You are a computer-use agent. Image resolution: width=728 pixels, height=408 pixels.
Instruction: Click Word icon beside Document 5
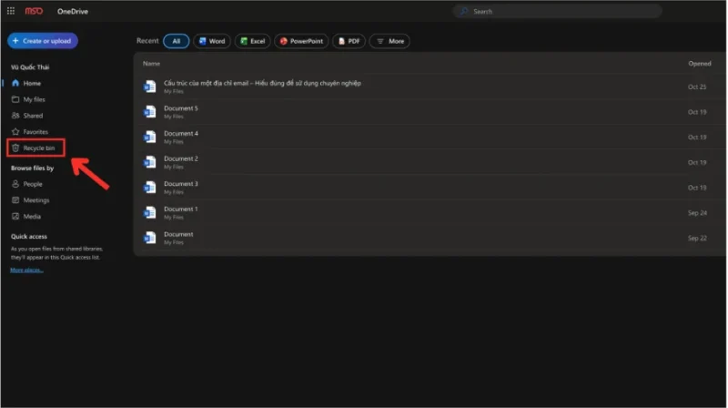(x=150, y=112)
